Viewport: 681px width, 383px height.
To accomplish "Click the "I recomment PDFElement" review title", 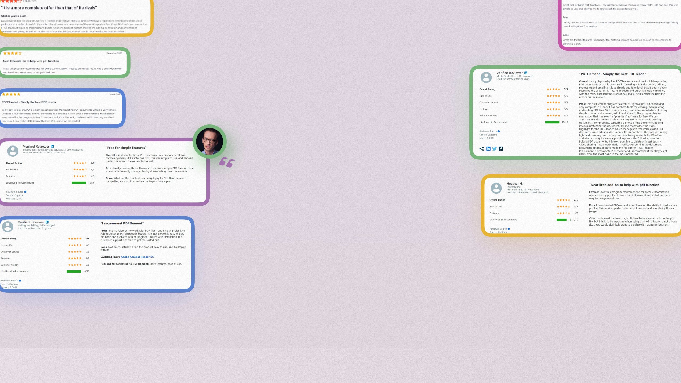I will tap(122, 223).
